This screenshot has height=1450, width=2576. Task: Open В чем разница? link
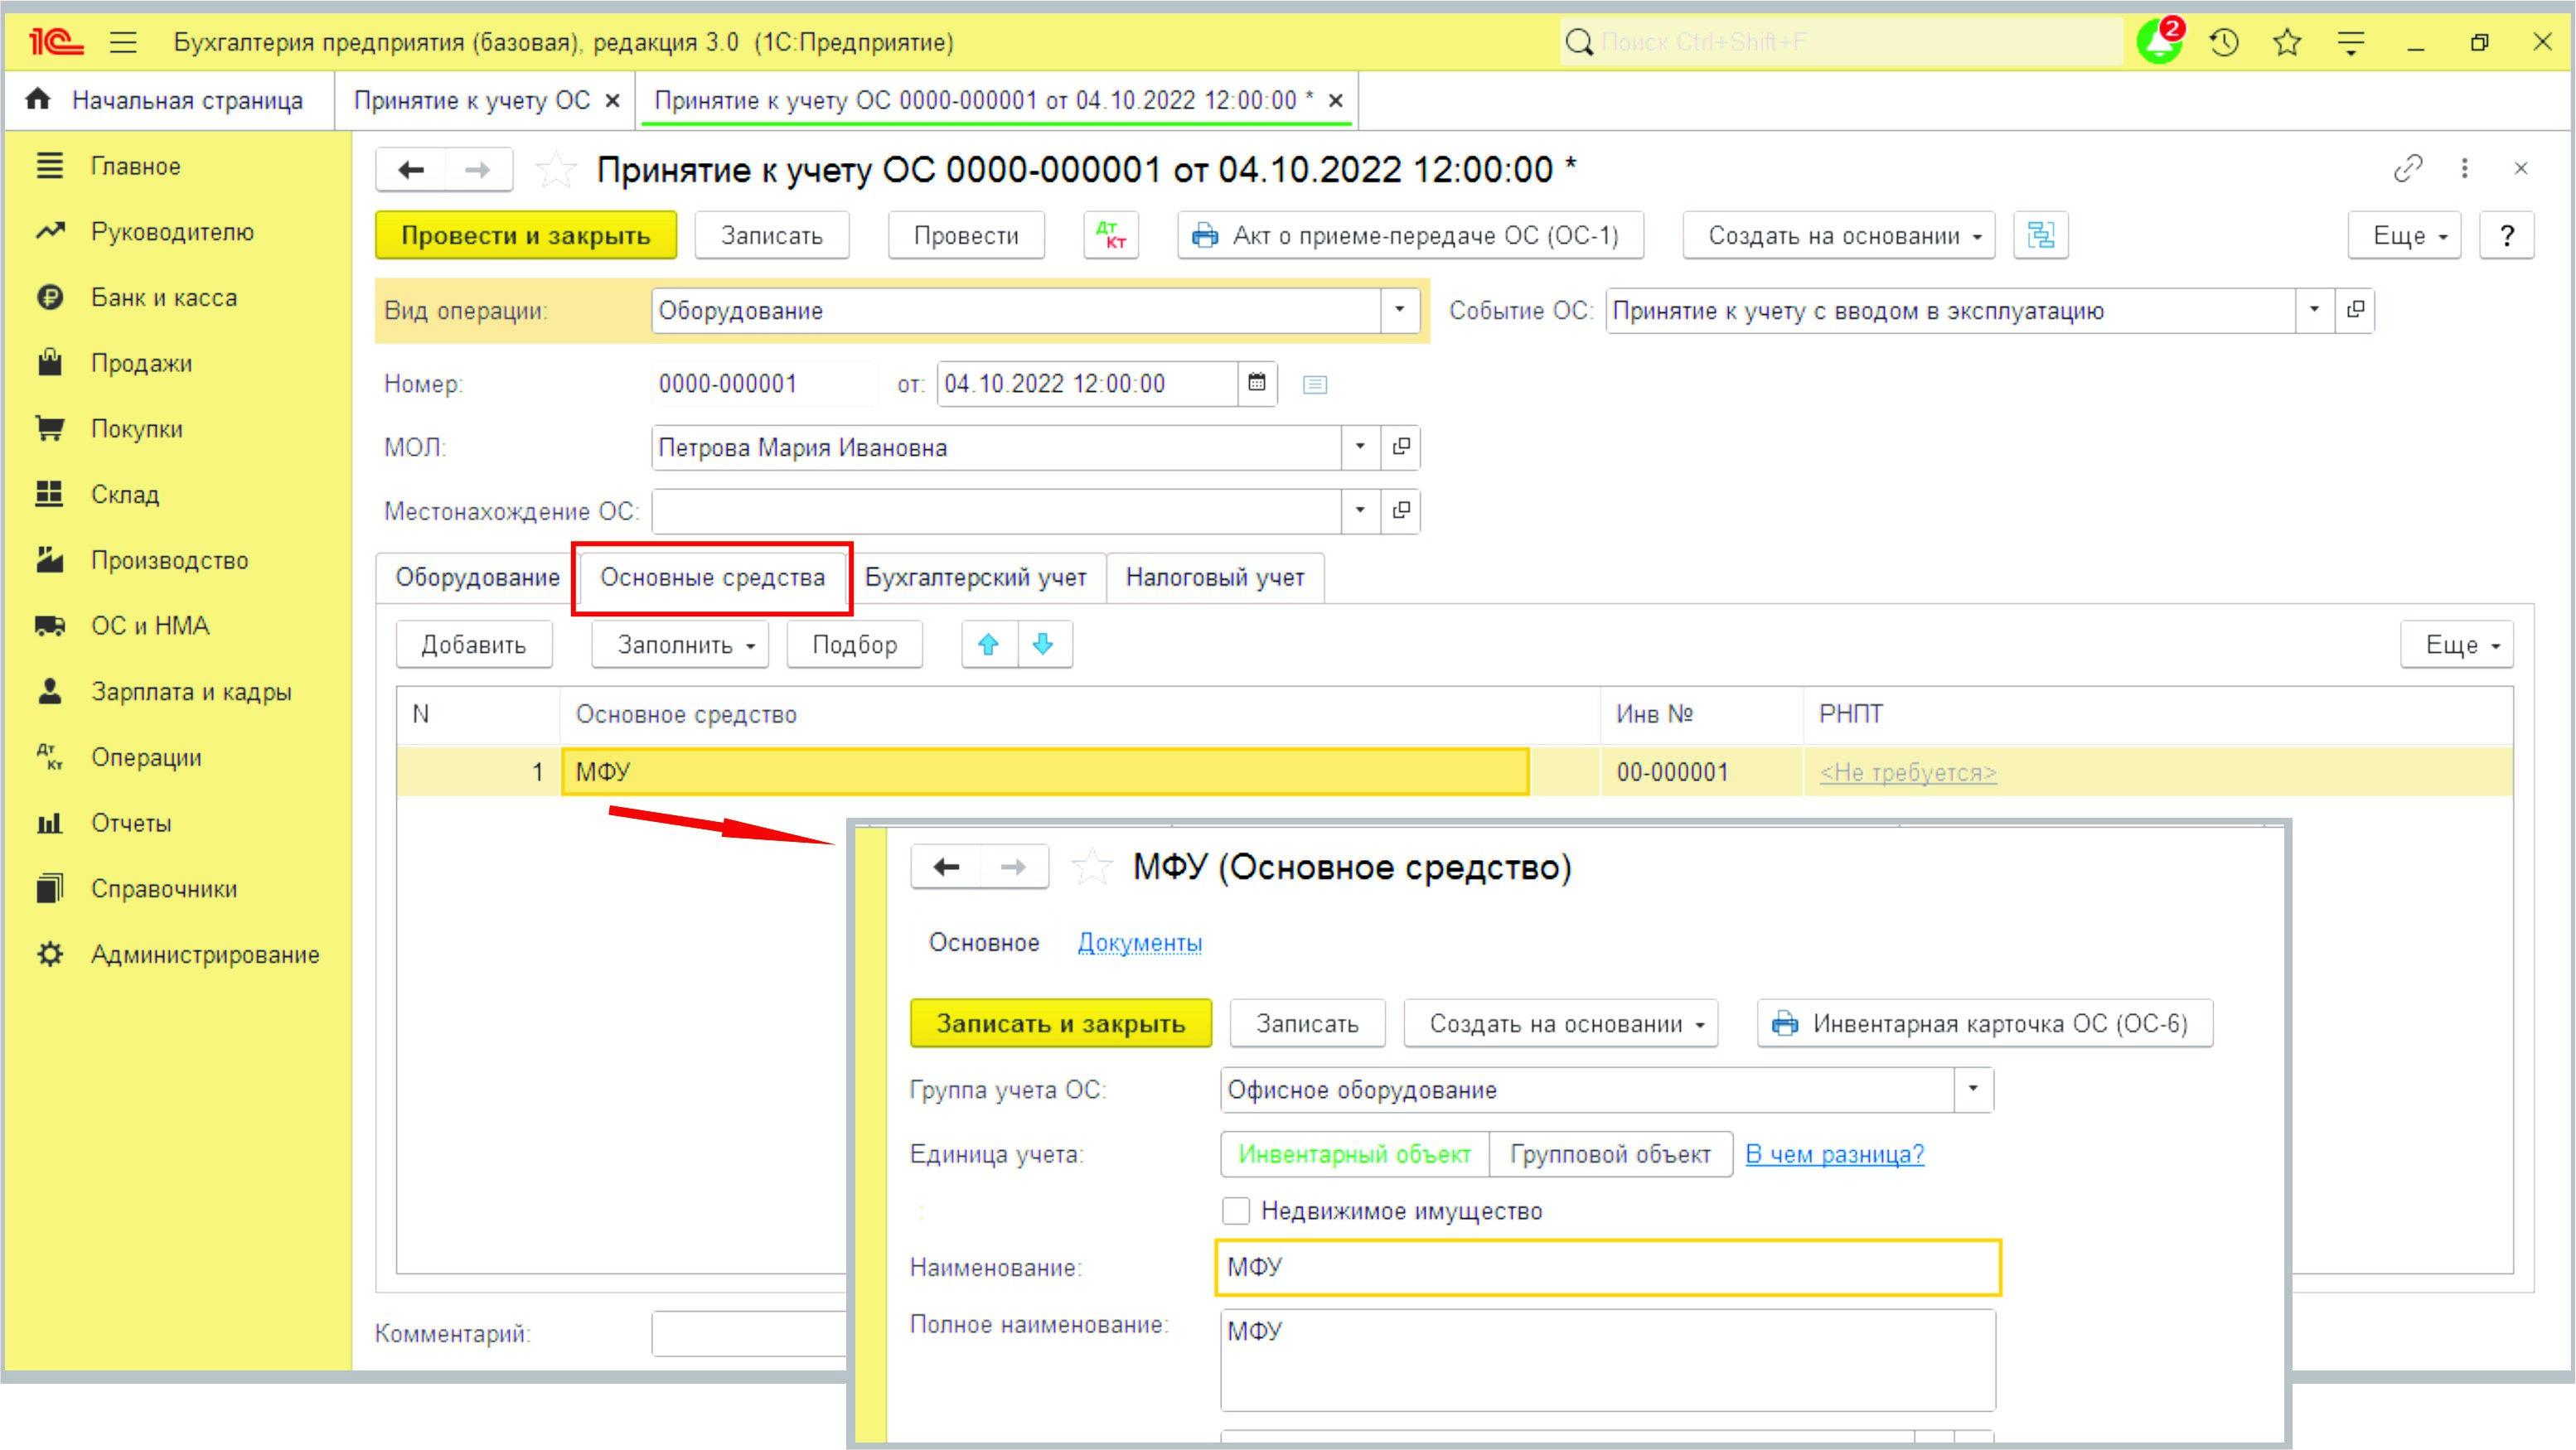point(1834,1154)
